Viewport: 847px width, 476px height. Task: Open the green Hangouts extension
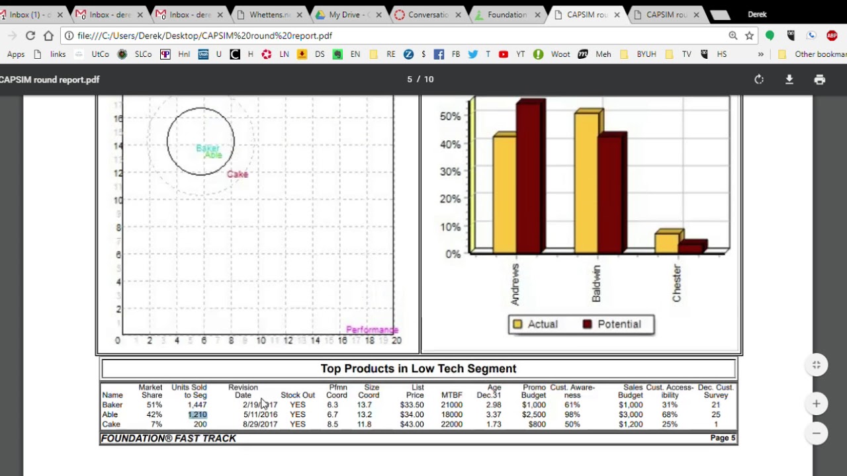click(x=770, y=36)
